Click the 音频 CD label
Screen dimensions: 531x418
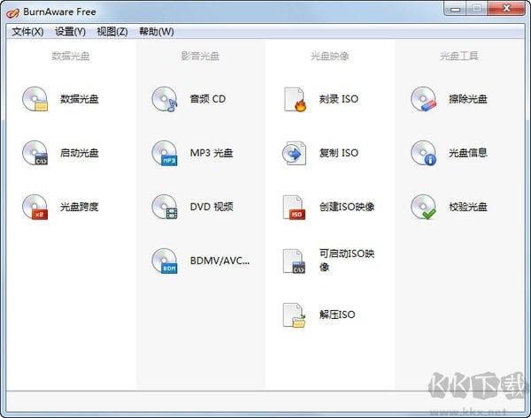[208, 99]
